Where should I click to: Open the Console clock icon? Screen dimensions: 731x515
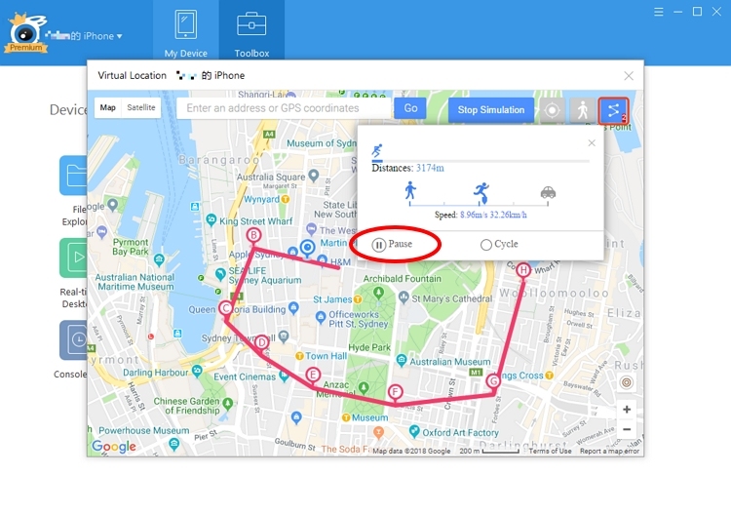point(74,340)
